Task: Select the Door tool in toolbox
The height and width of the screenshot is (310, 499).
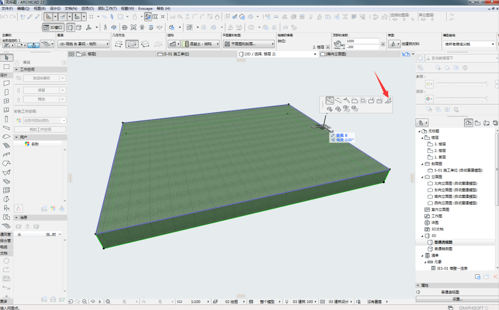Action: (6, 92)
